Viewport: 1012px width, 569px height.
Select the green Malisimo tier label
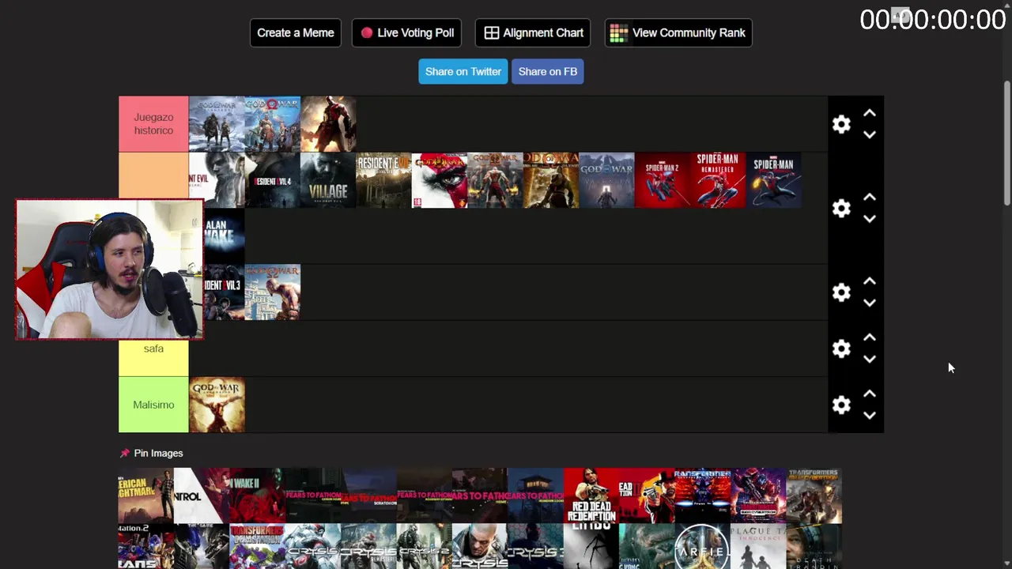[x=153, y=405]
